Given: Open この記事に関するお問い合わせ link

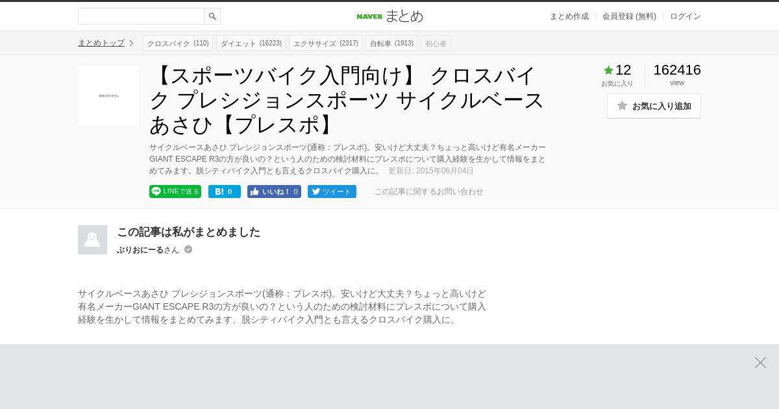Looking at the screenshot, I should tap(428, 192).
